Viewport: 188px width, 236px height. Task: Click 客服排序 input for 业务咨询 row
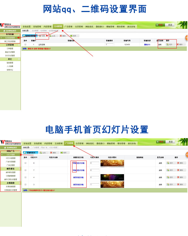[x=109, y=44]
